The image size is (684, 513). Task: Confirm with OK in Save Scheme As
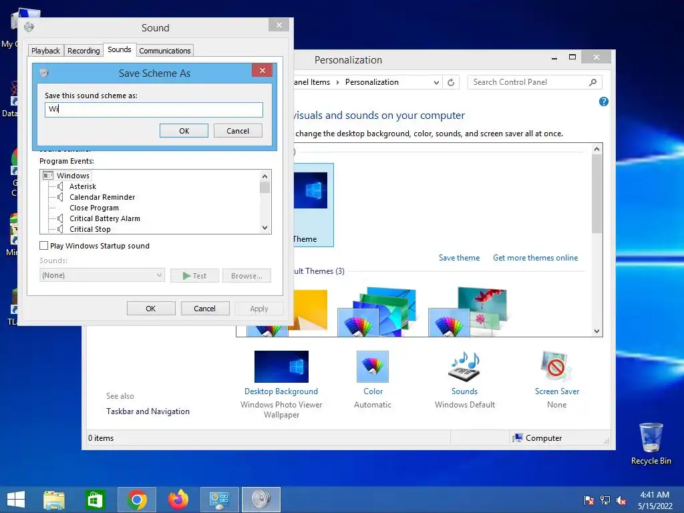[184, 131]
